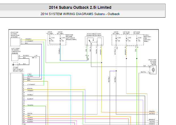This screenshot has height=125, width=176.
Task: Click BRN label at module pin 4
Action: (29, 80)
